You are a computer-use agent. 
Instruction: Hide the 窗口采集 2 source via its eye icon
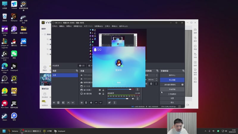pyautogui.click(x=100, y=90)
